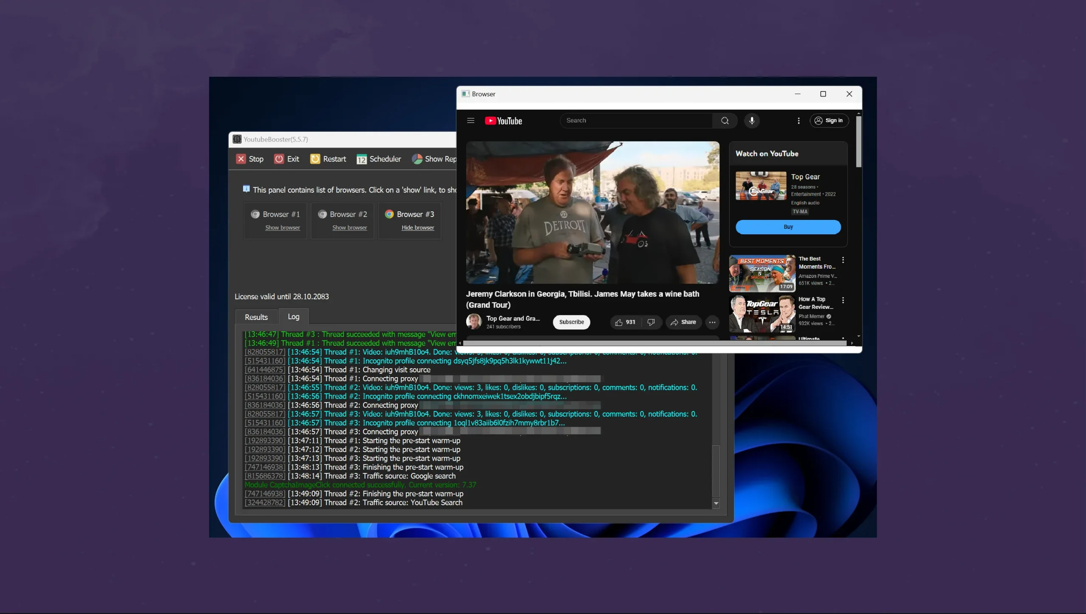Minimize the Browser window
This screenshot has height=614, width=1086.
click(x=798, y=94)
